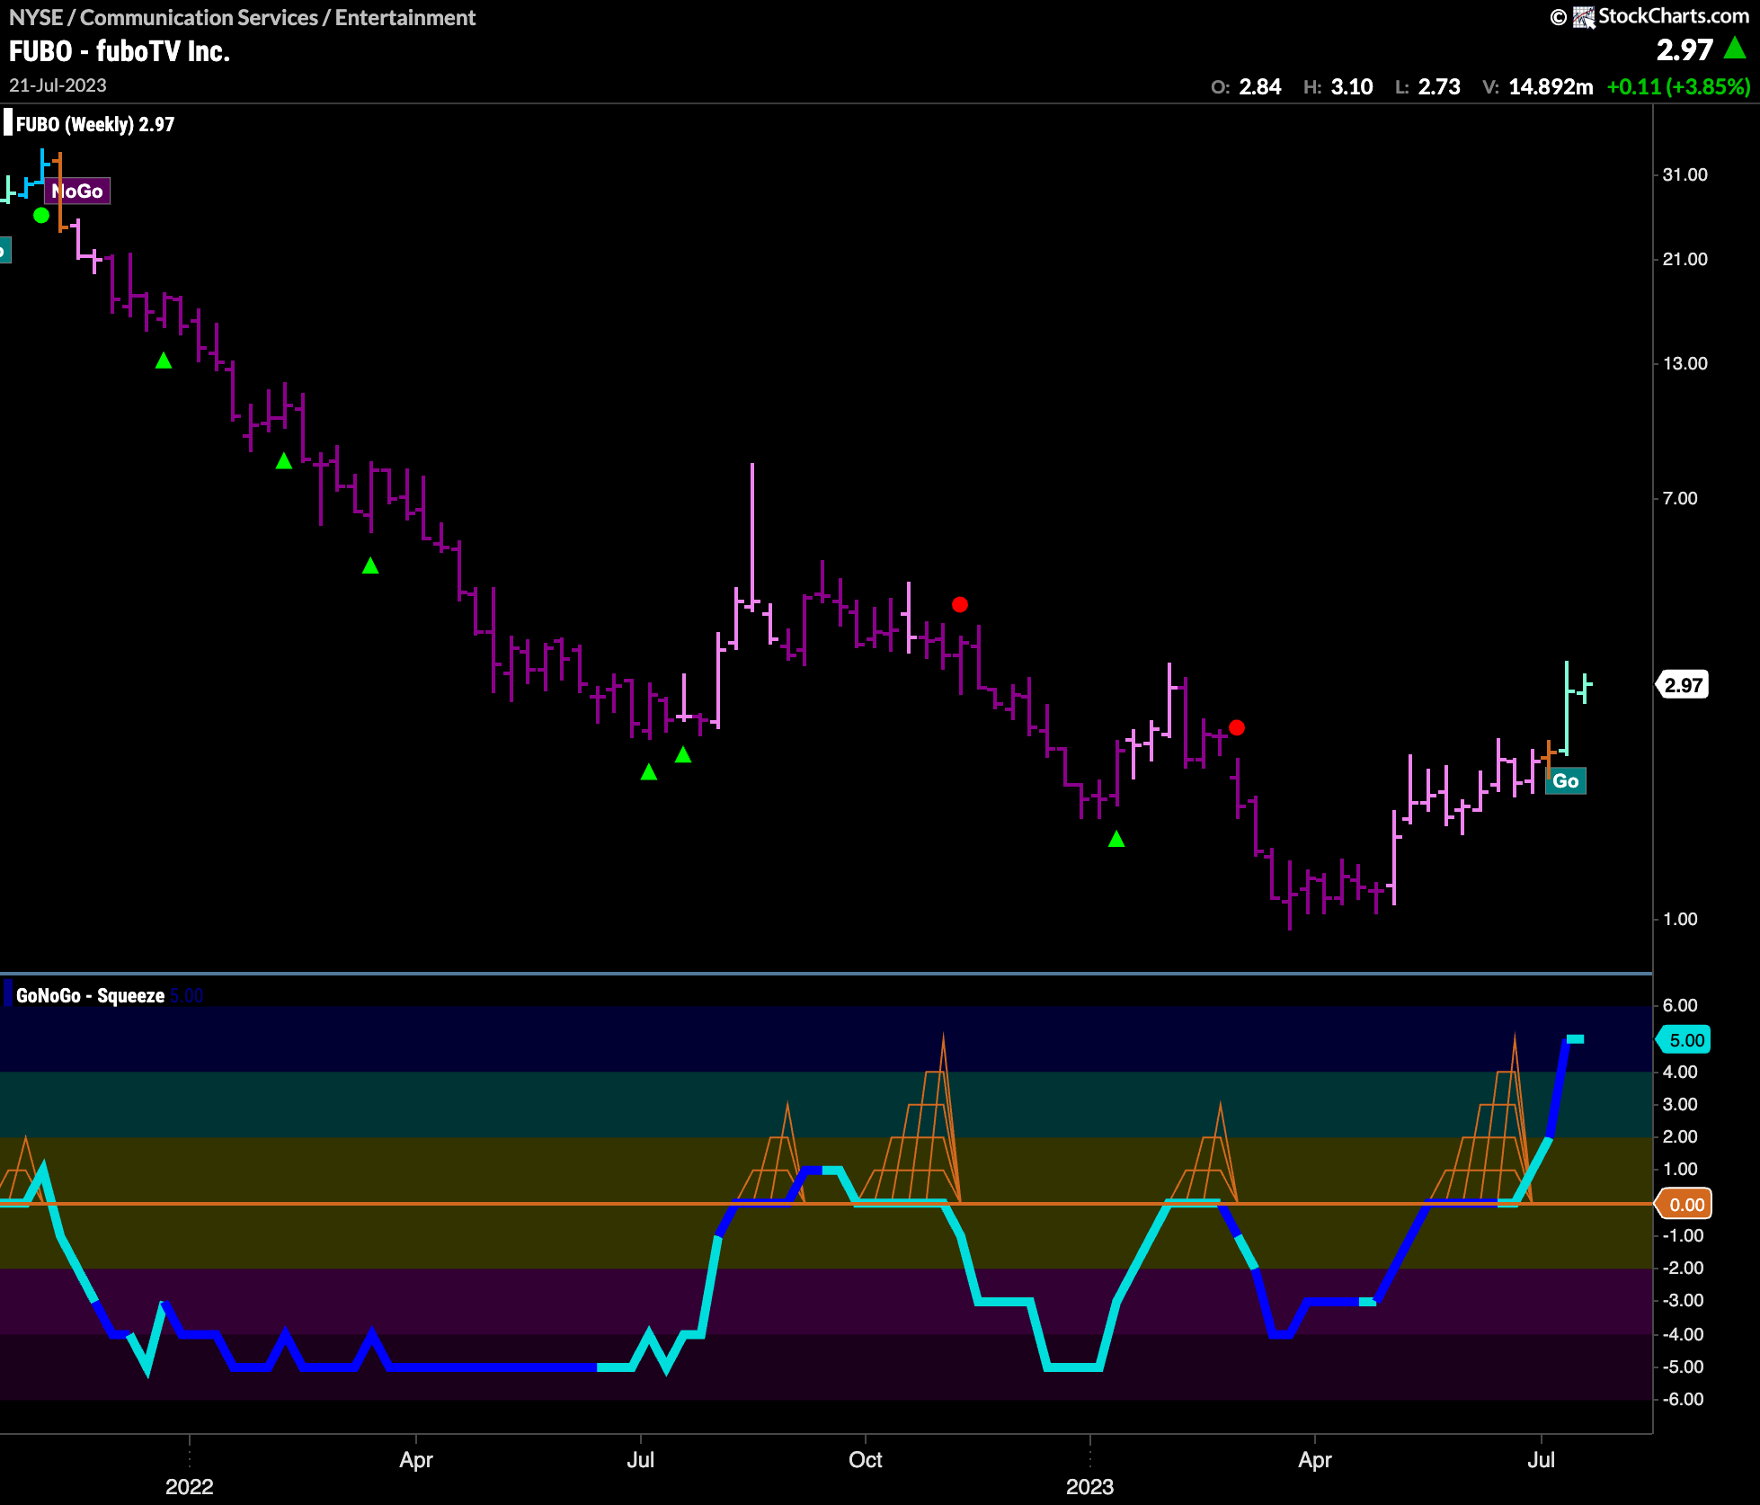Click the copyright symbol icon
Screen dimensions: 1760x1505
point(1559,17)
